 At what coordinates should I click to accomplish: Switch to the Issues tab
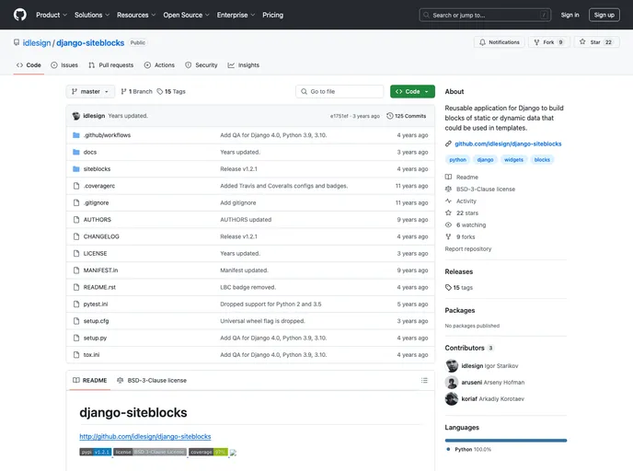point(64,65)
